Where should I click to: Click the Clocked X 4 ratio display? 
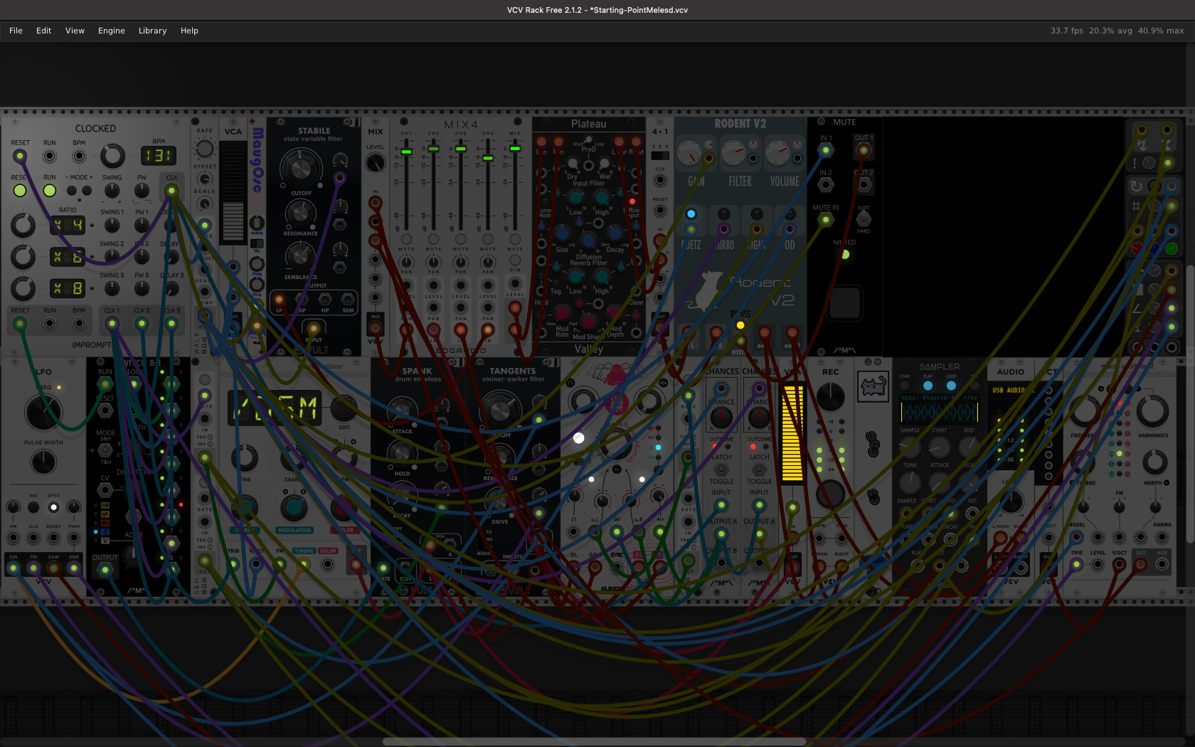point(68,226)
